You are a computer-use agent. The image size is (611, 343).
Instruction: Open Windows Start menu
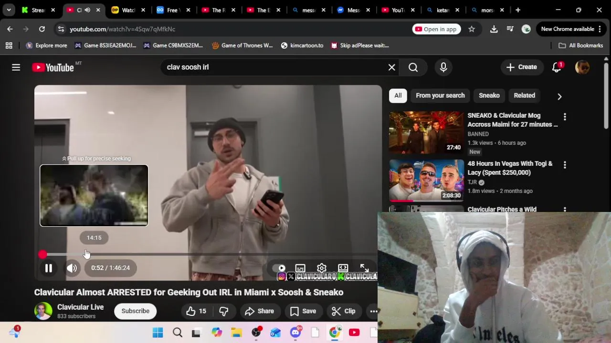point(158,333)
